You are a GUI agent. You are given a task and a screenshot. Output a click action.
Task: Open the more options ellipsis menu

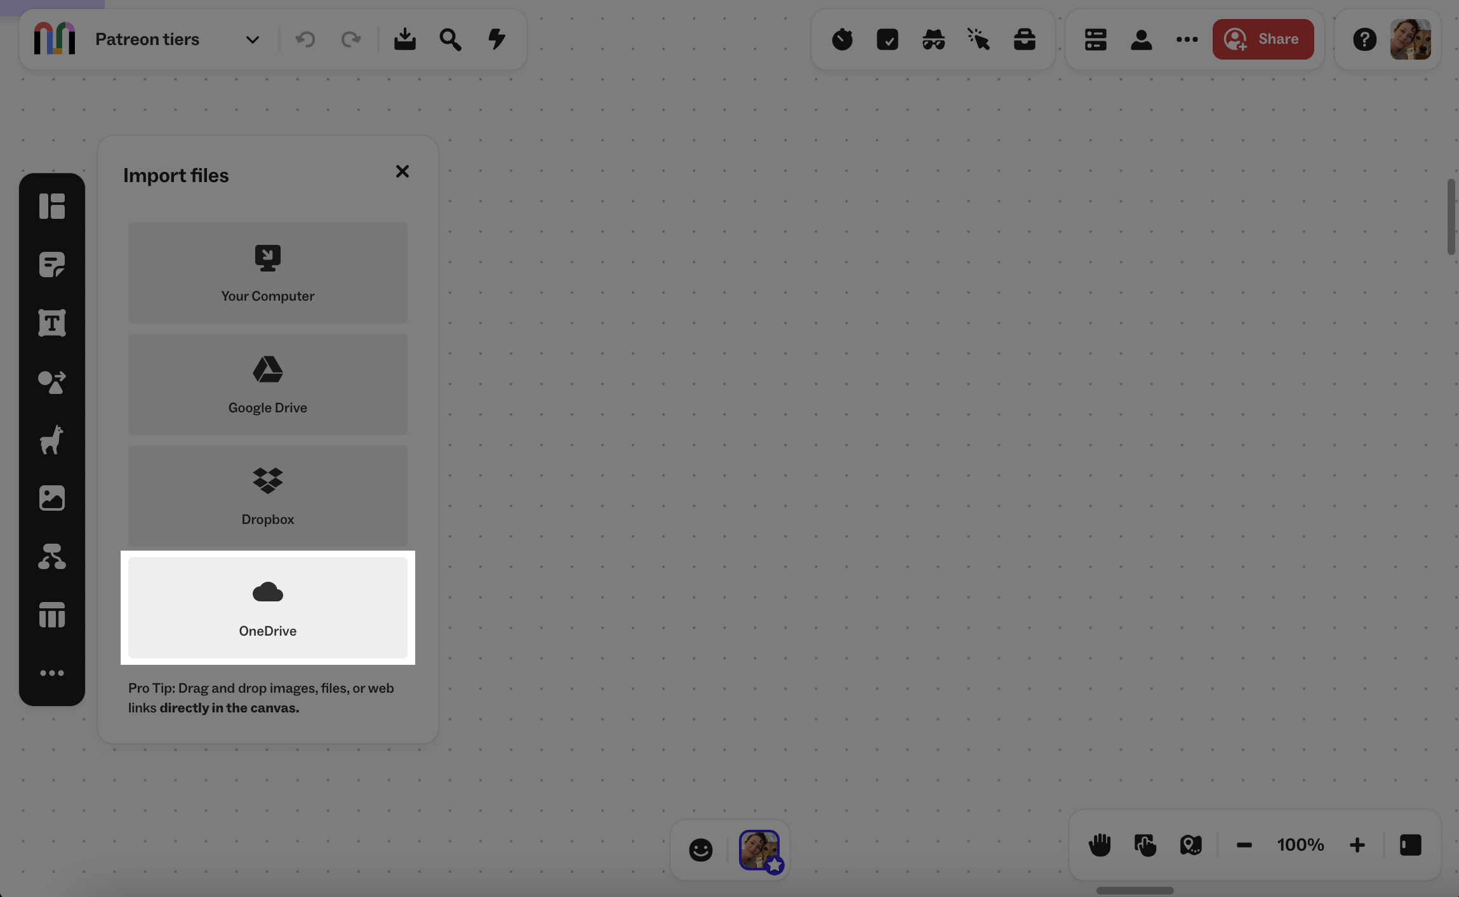(1186, 39)
